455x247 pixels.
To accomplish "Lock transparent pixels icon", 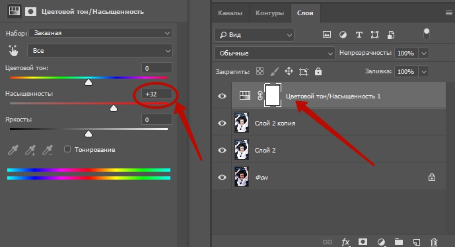I will (260, 71).
